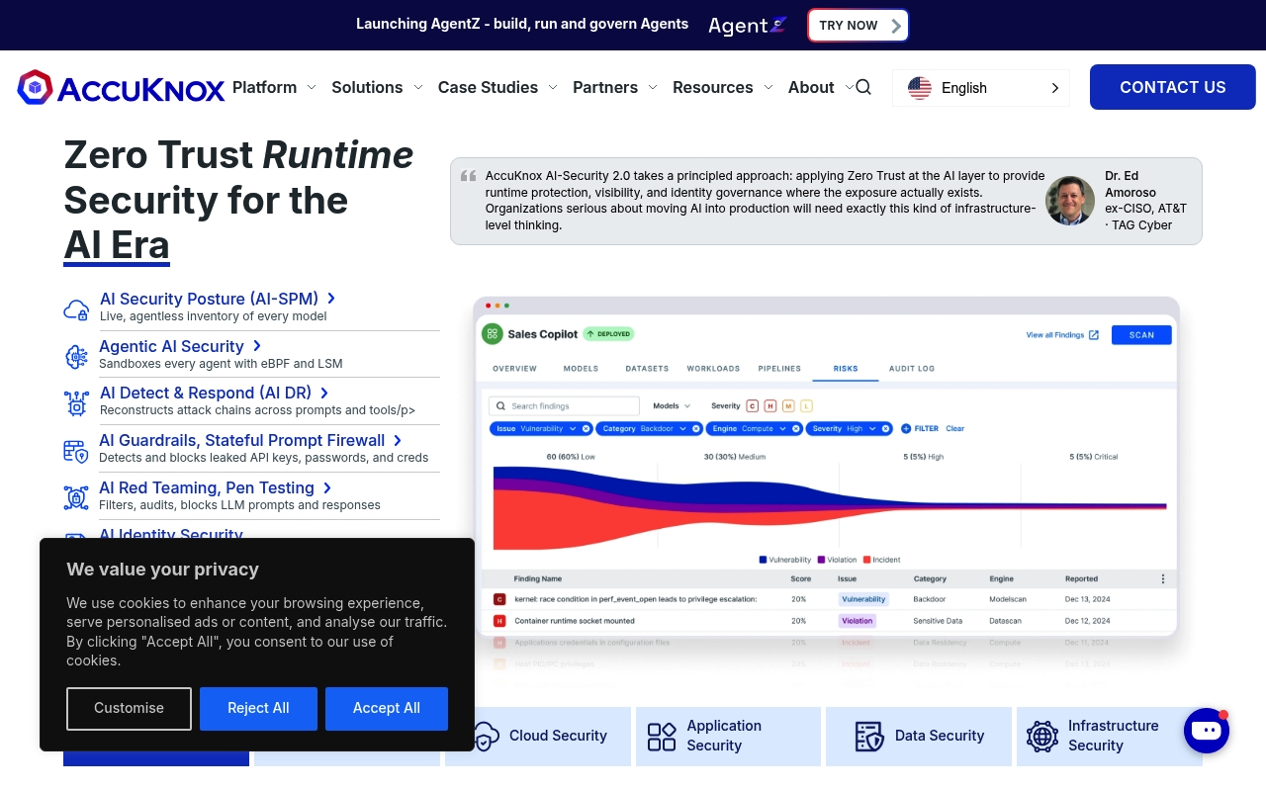Open the findings table column options menu
Screen dimensions: 1266x791
click(1163, 579)
